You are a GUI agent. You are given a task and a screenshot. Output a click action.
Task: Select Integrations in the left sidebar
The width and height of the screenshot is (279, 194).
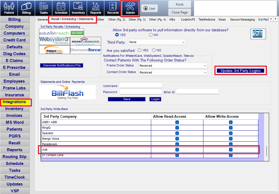[x=15, y=102]
